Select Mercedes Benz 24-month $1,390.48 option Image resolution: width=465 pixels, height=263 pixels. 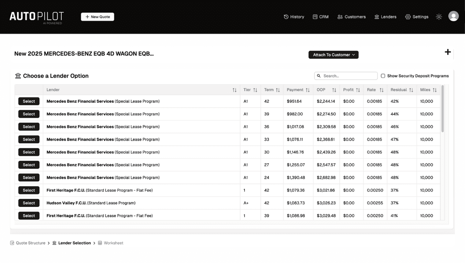[29, 177]
